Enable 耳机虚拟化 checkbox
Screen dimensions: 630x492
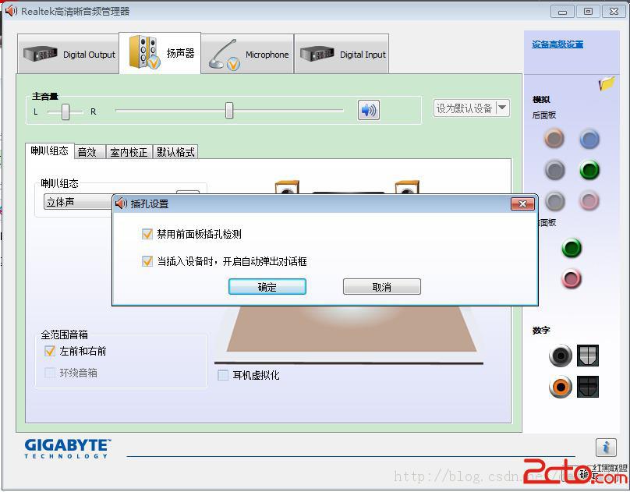coord(223,375)
